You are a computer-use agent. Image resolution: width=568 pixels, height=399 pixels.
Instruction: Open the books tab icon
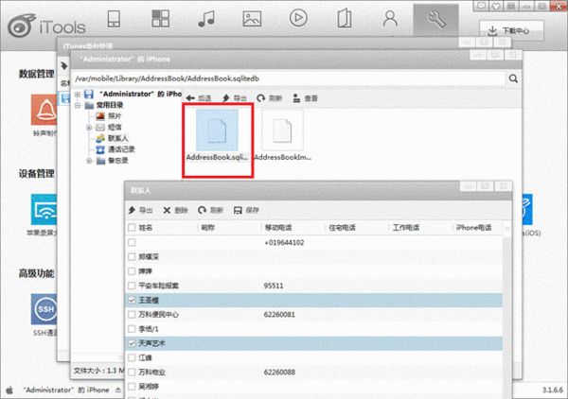(x=345, y=19)
